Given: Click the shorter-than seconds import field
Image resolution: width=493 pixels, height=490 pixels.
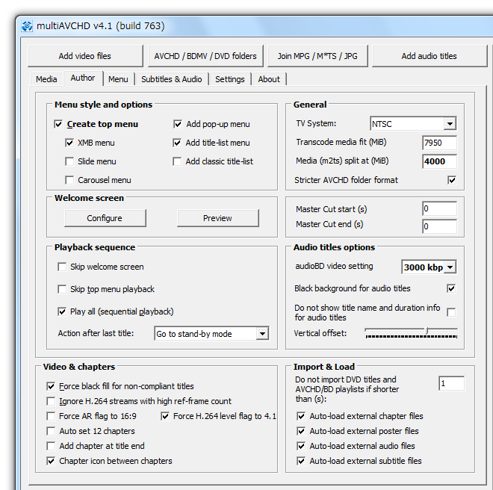Looking at the screenshot, I should 451,383.
